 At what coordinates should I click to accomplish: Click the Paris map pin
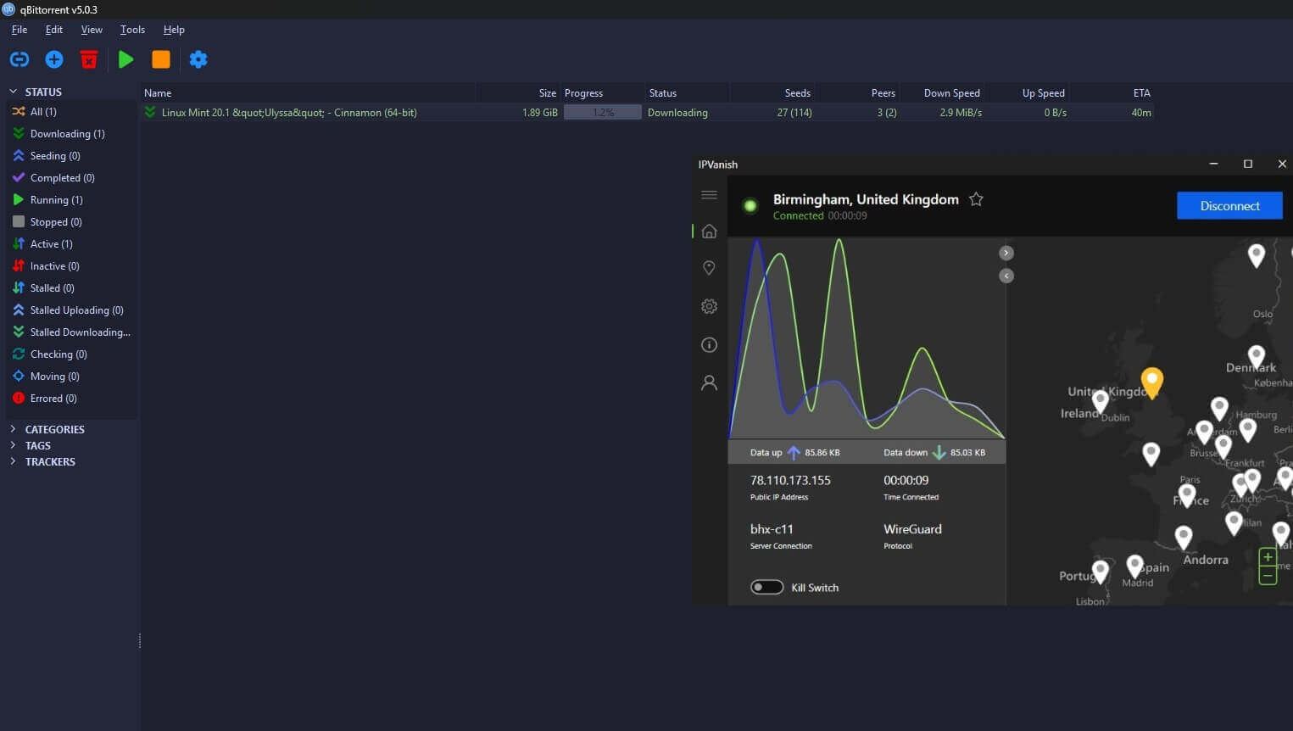tap(1187, 495)
